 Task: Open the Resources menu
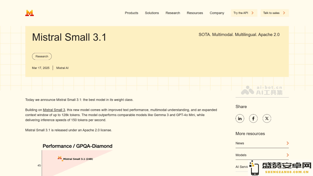[195, 13]
